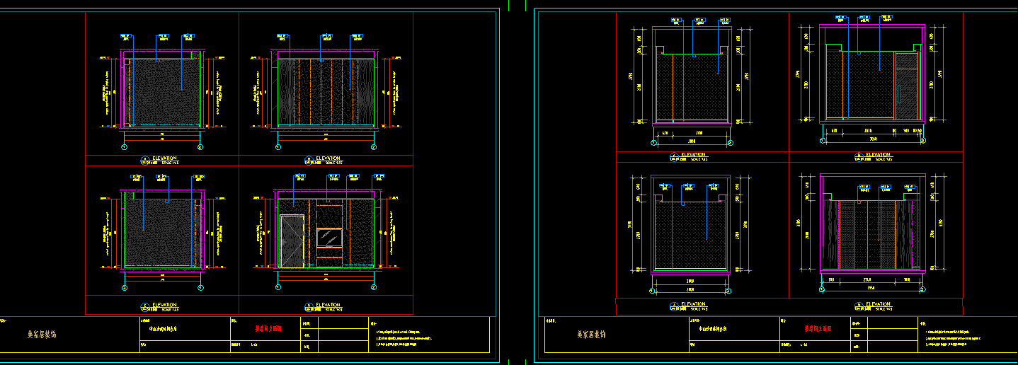Select ELEVATION title under bottom-right drawing, left sheet
The height and width of the screenshot is (365, 1018).
(x=328, y=305)
